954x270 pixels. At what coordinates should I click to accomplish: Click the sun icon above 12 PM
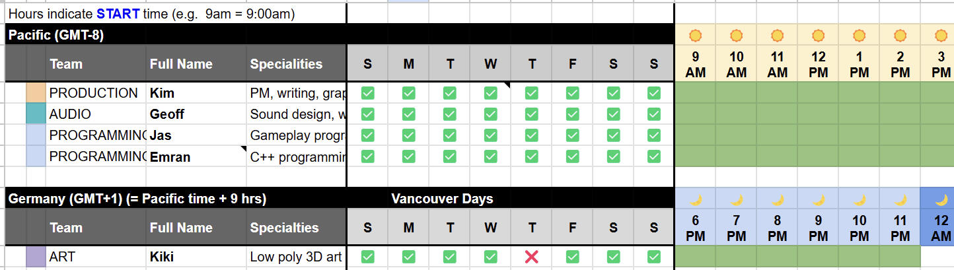818,36
